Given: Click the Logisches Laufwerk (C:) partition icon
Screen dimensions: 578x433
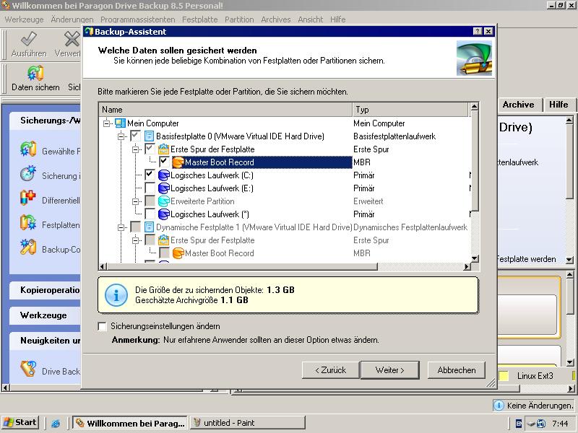Looking at the screenshot, I should [x=164, y=175].
